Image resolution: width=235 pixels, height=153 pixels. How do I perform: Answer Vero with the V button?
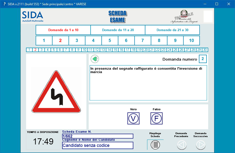pyautogui.click(x=133, y=118)
